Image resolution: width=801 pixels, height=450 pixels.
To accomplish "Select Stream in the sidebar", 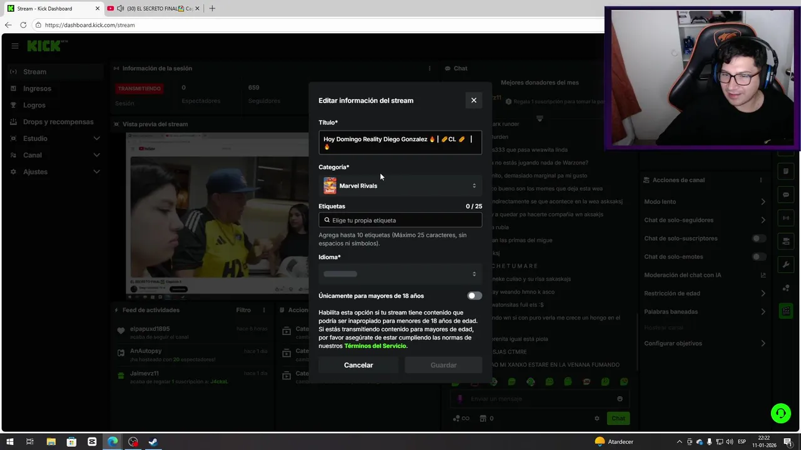I will point(54,72).
